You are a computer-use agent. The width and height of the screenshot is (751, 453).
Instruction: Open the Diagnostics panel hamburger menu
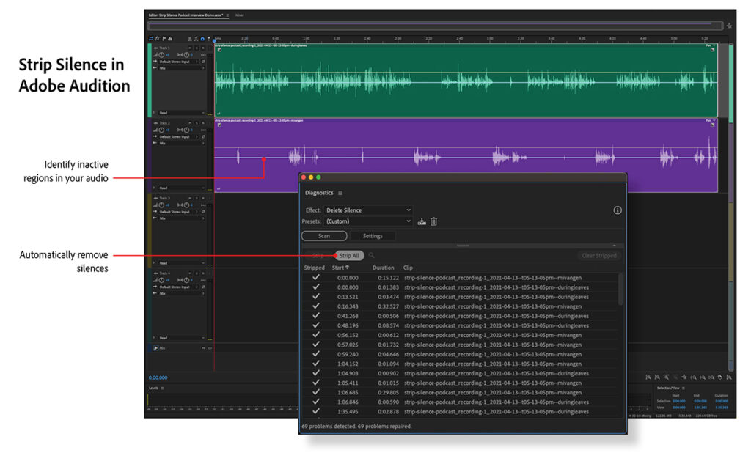click(340, 193)
